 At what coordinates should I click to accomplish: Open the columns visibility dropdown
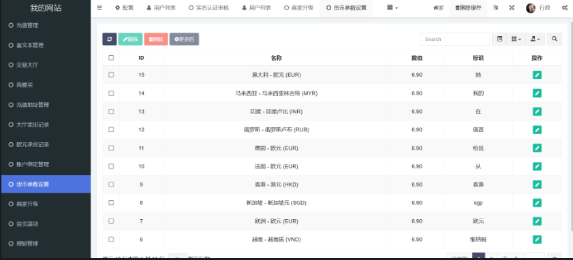(516, 39)
